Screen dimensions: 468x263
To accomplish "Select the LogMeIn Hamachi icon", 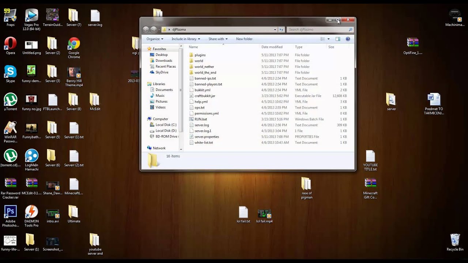I will click(x=31, y=160).
